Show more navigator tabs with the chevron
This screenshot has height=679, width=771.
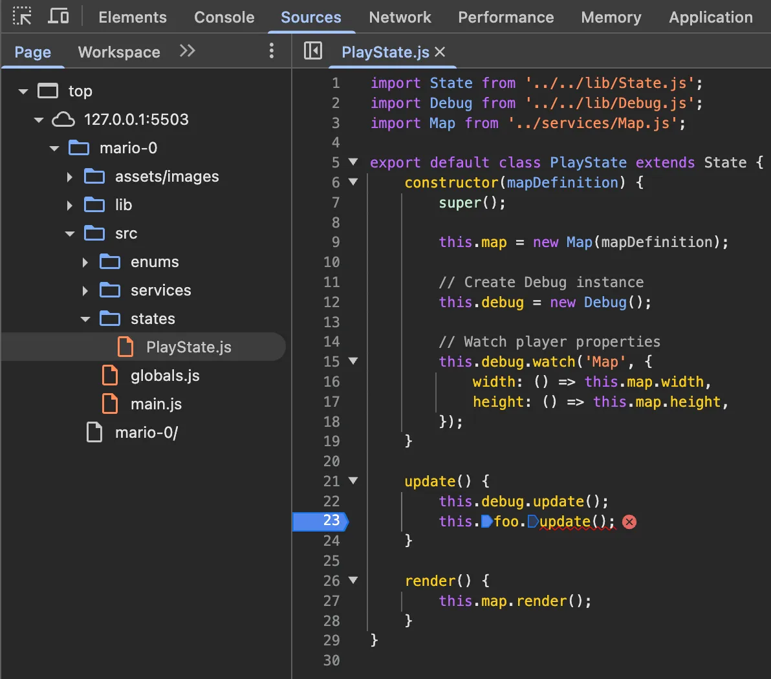click(x=188, y=51)
